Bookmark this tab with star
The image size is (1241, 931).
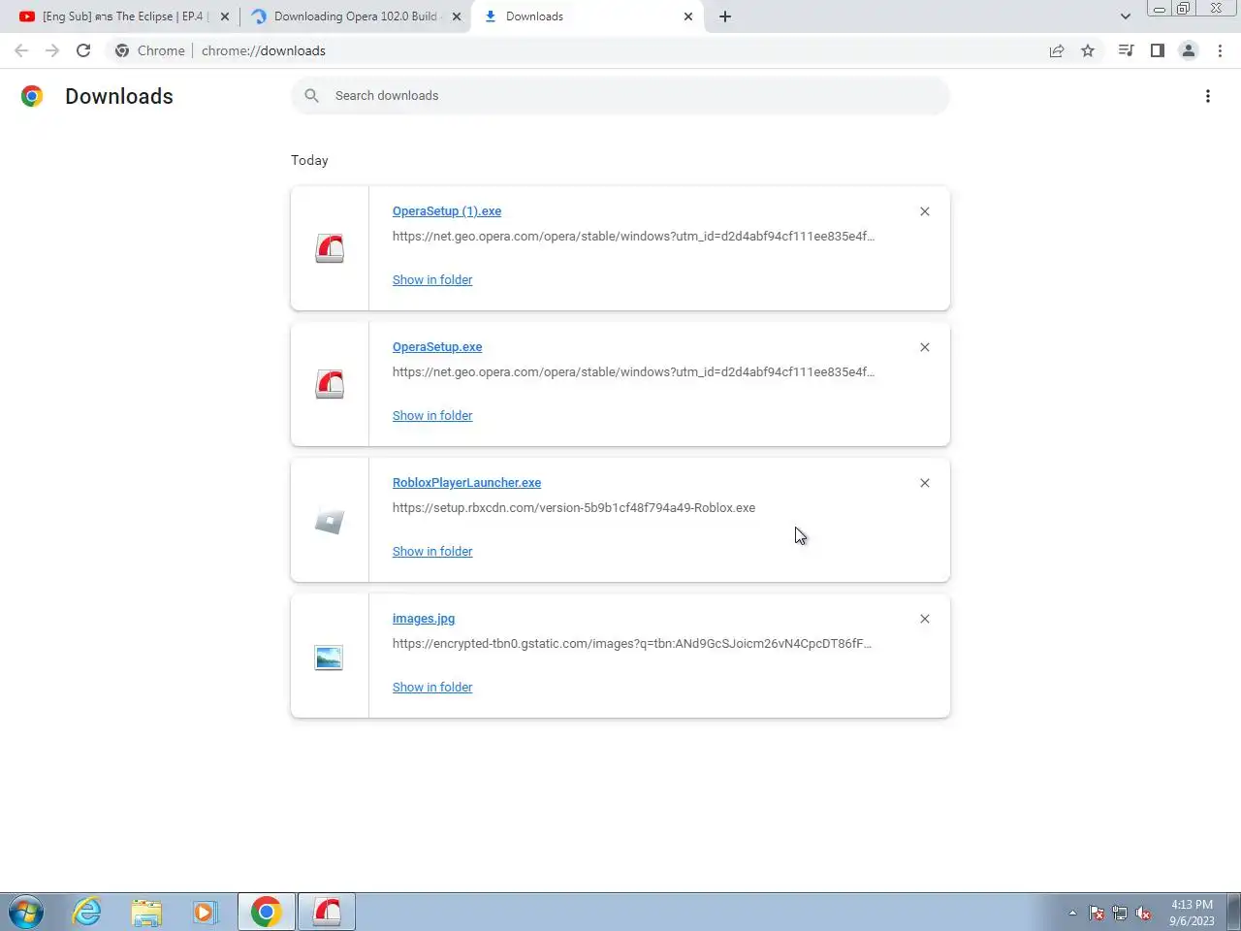(1088, 50)
